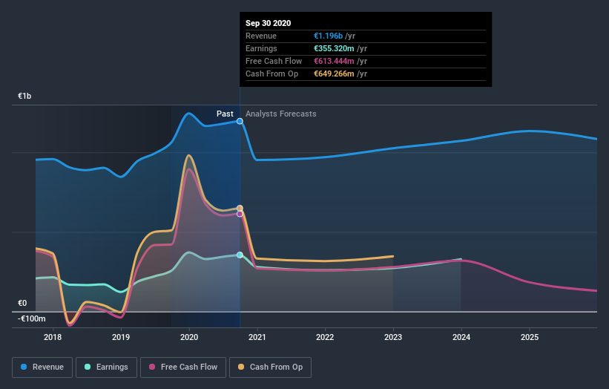Select the 2023 x-axis label
This screenshot has height=389, width=609.
(x=393, y=337)
